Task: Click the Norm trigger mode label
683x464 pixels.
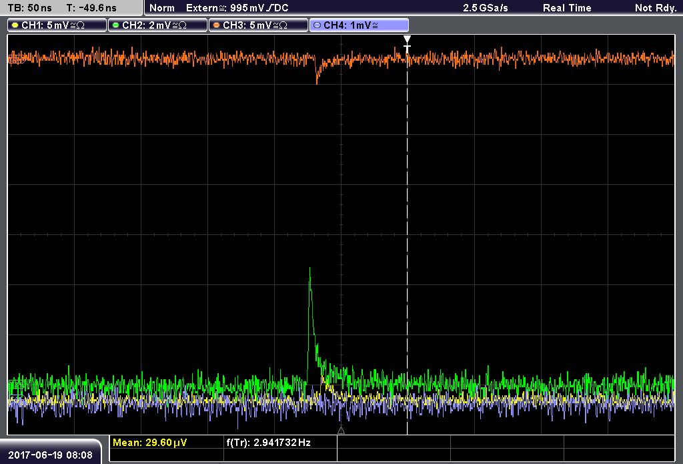Action: (162, 8)
